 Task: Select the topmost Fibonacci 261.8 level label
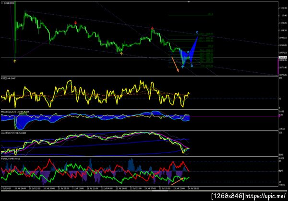pos(211,14)
